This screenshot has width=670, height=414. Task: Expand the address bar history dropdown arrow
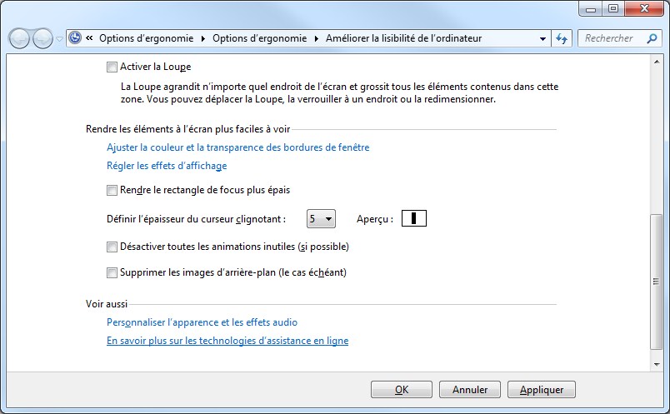[x=542, y=38]
